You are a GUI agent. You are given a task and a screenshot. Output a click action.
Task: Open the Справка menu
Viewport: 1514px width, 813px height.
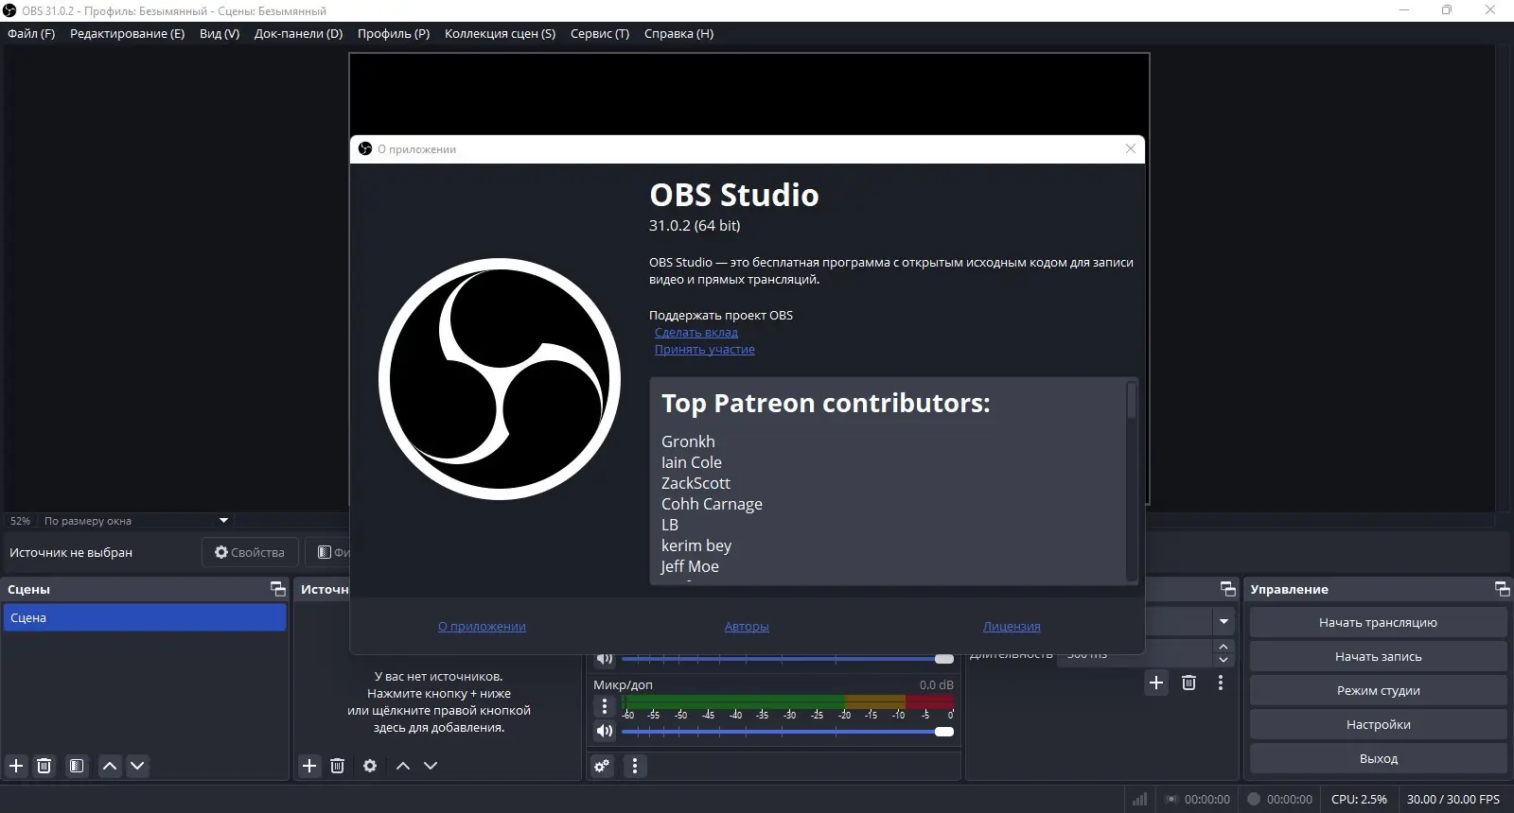(x=678, y=33)
